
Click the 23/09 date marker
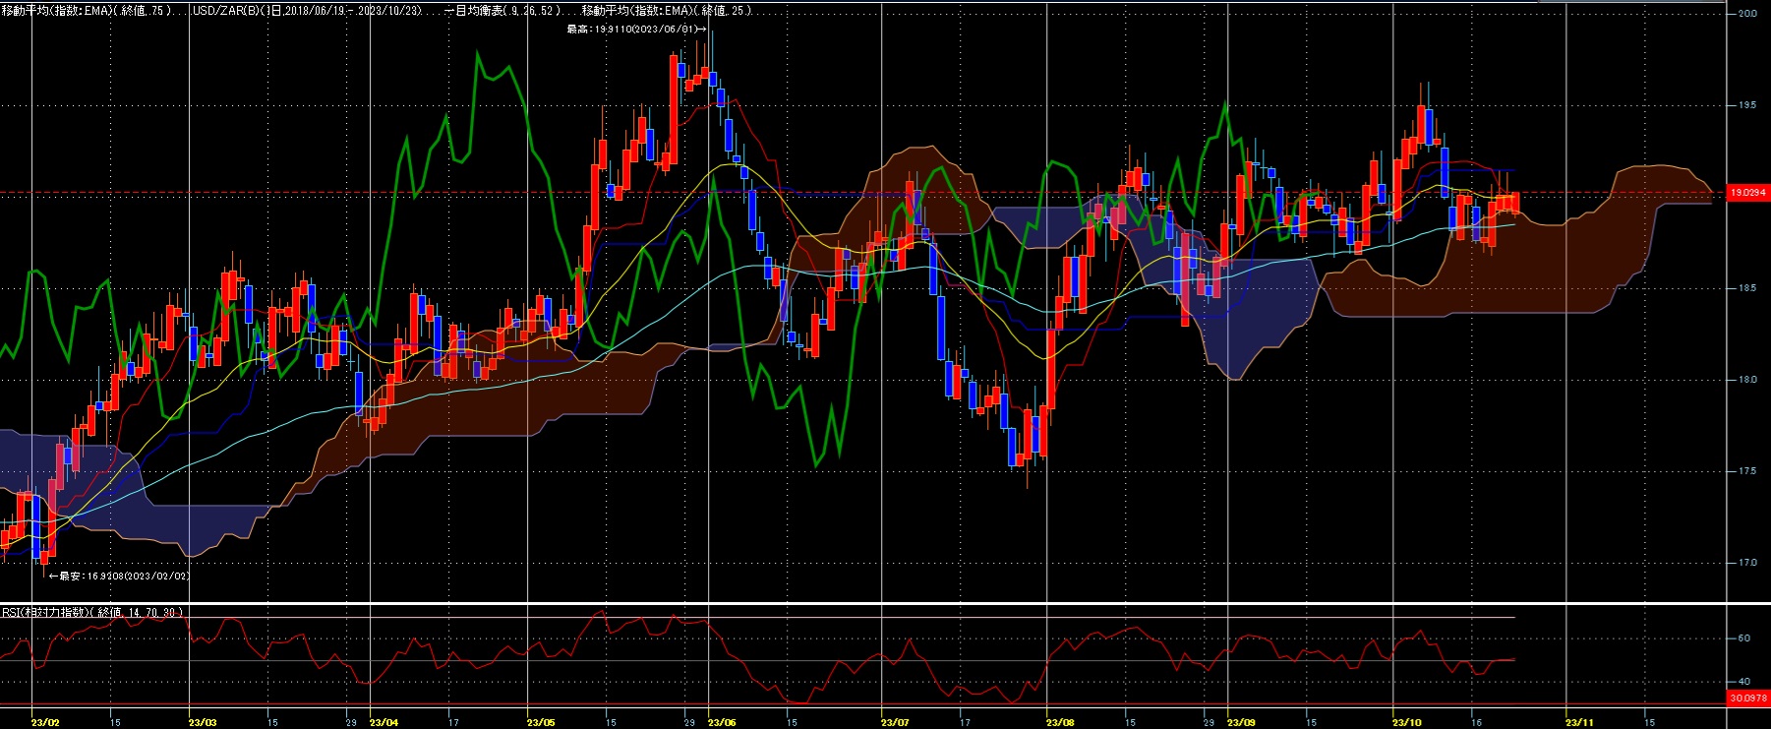coord(1241,722)
